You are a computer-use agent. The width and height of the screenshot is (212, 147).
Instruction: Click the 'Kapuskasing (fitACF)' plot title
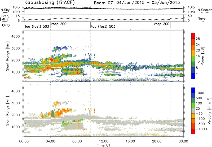tap(49, 2)
